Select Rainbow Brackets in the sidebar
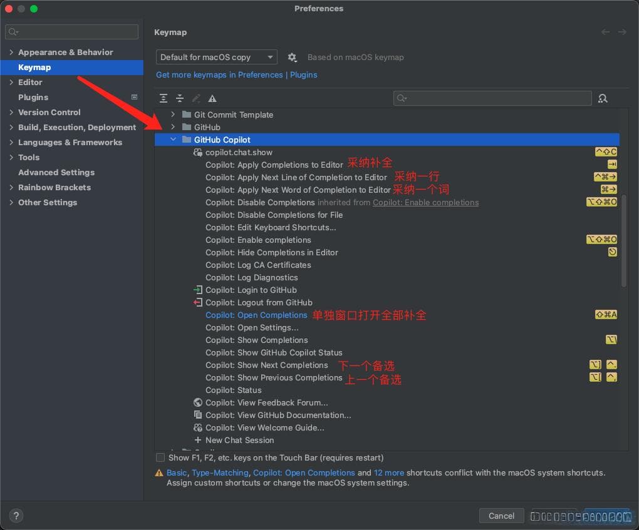This screenshot has height=530, width=639. (x=71, y=187)
